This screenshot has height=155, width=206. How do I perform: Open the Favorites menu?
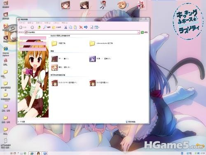(47, 23)
